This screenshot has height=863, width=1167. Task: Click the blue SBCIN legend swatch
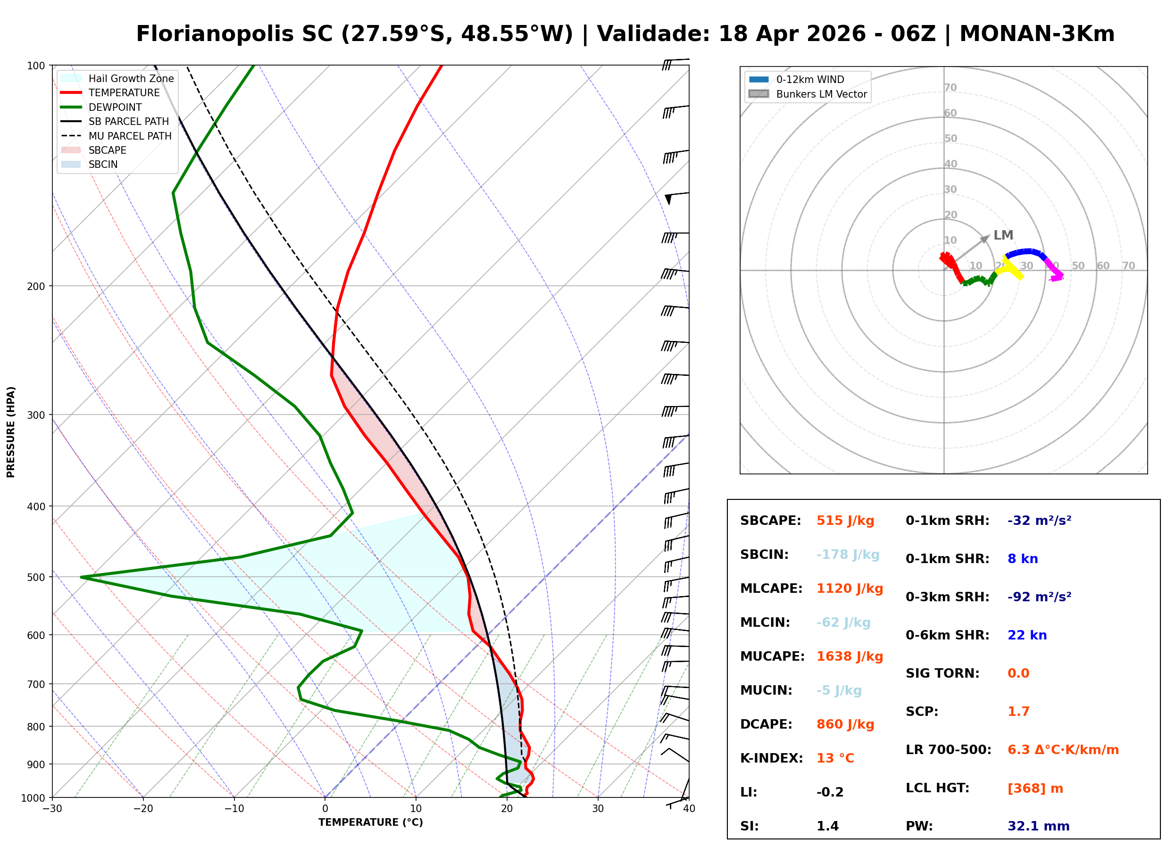click(71, 164)
